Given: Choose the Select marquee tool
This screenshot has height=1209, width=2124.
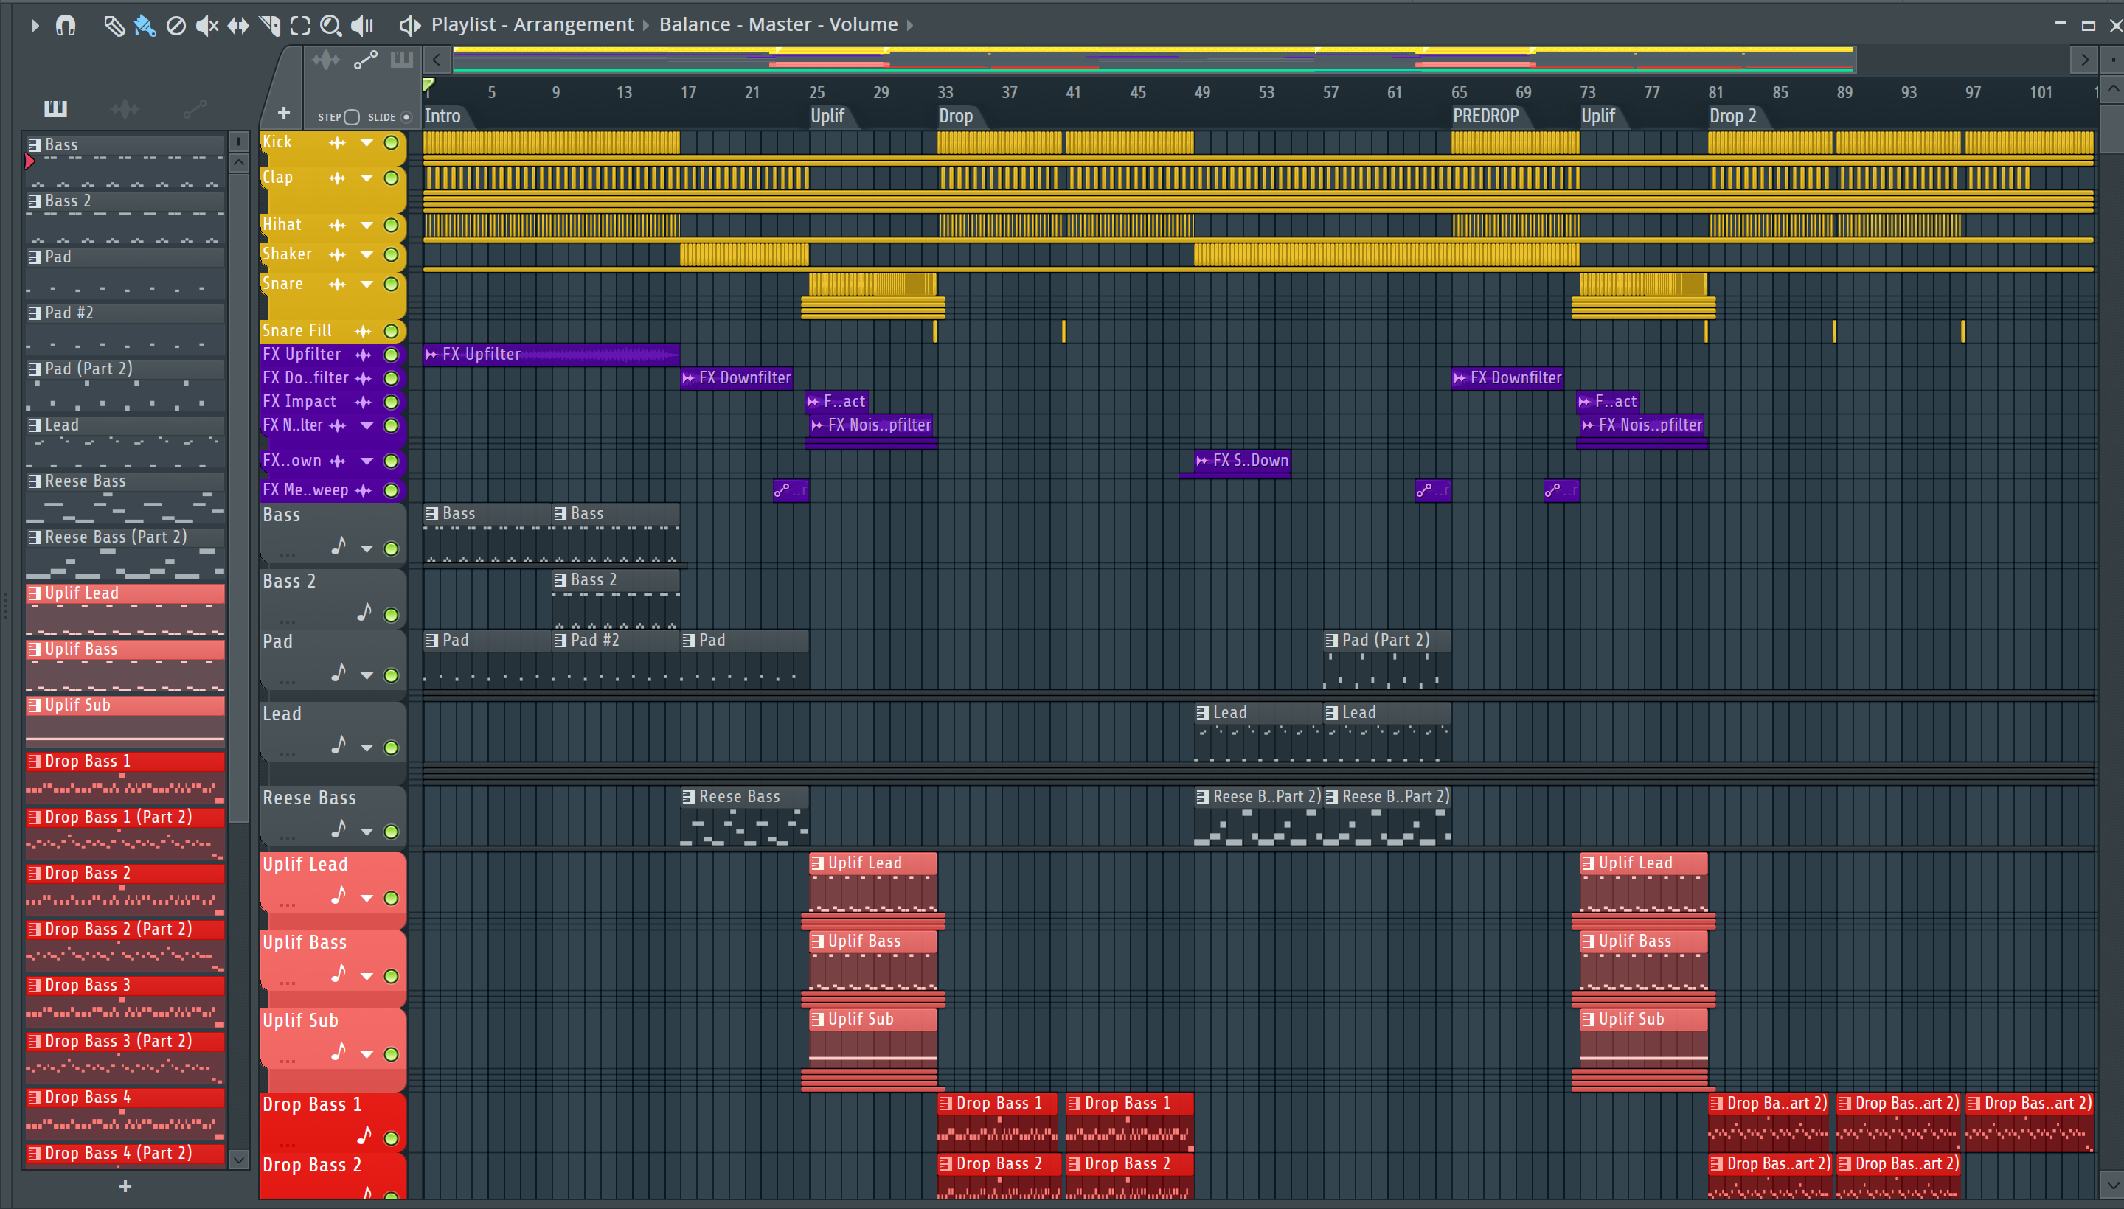Looking at the screenshot, I should click(x=300, y=26).
